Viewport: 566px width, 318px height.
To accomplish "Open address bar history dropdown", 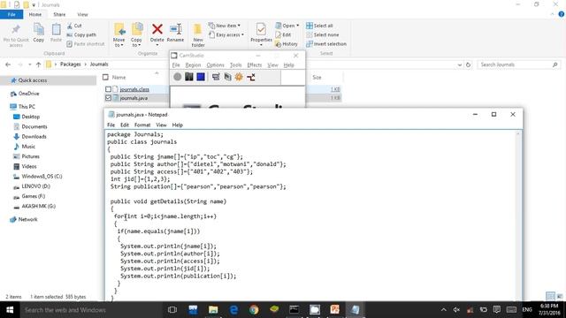I will (x=460, y=64).
